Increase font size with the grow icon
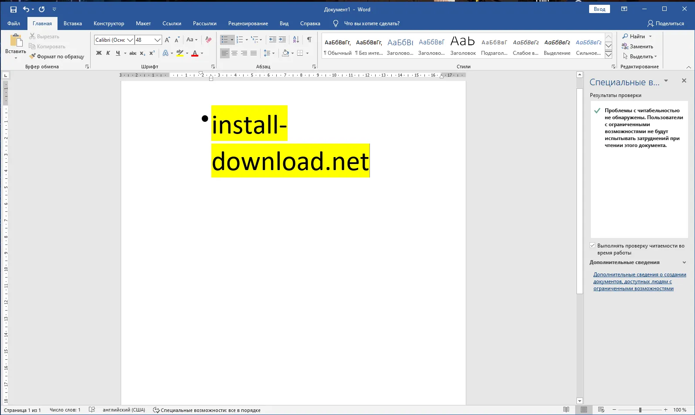 coord(167,40)
